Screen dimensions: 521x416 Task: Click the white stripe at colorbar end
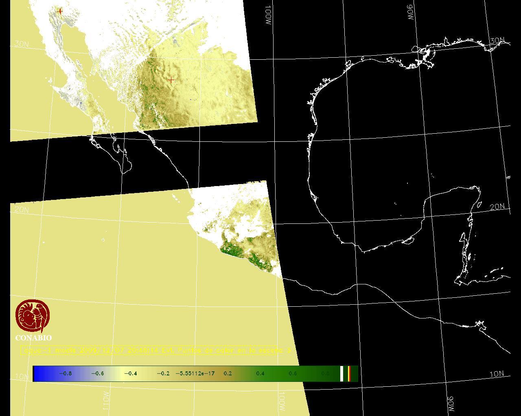341,374
